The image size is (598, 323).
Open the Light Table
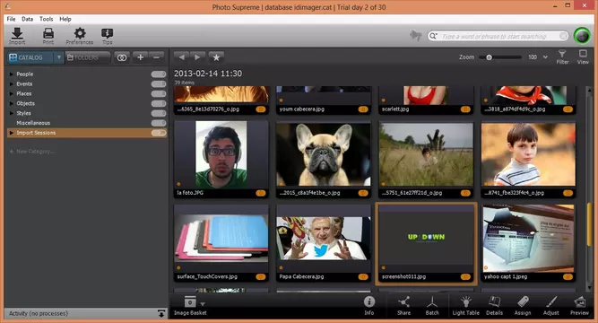(x=465, y=305)
